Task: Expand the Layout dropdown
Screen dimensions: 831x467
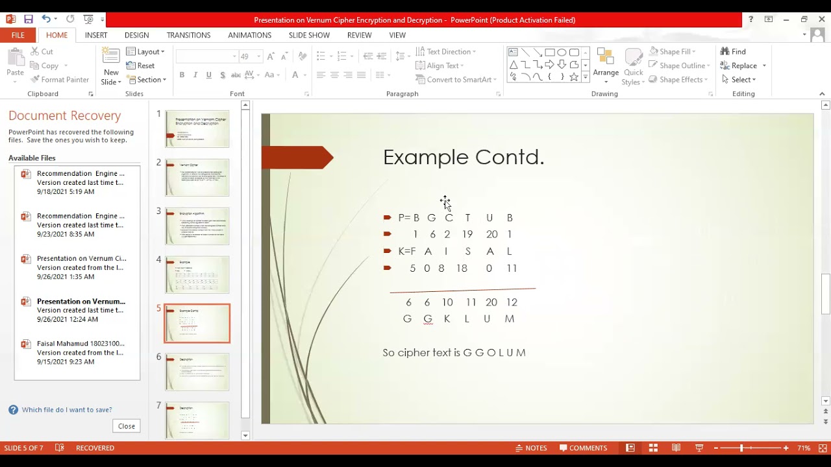Action: pyautogui.click(x=146, y=52)
